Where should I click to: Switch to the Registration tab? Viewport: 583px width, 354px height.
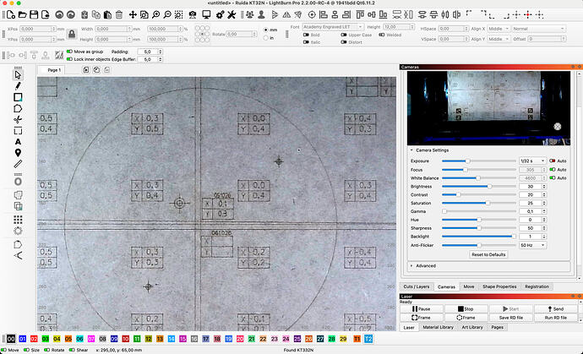(537, 286)
